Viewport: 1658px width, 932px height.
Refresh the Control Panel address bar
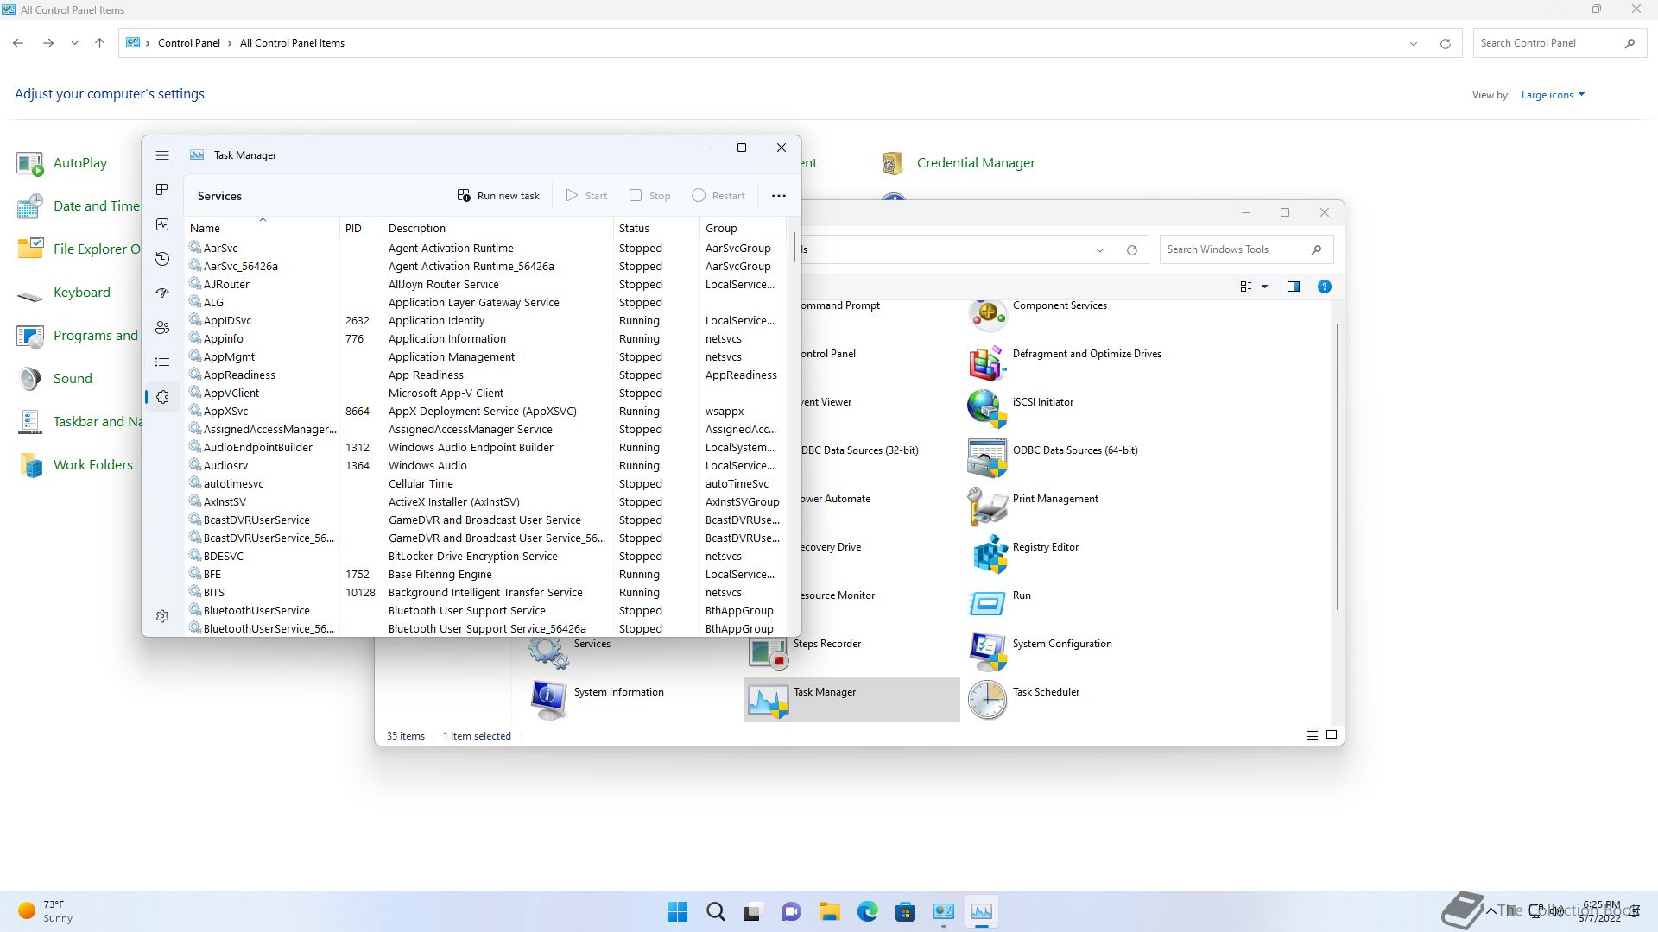[x=1445, y=43]
